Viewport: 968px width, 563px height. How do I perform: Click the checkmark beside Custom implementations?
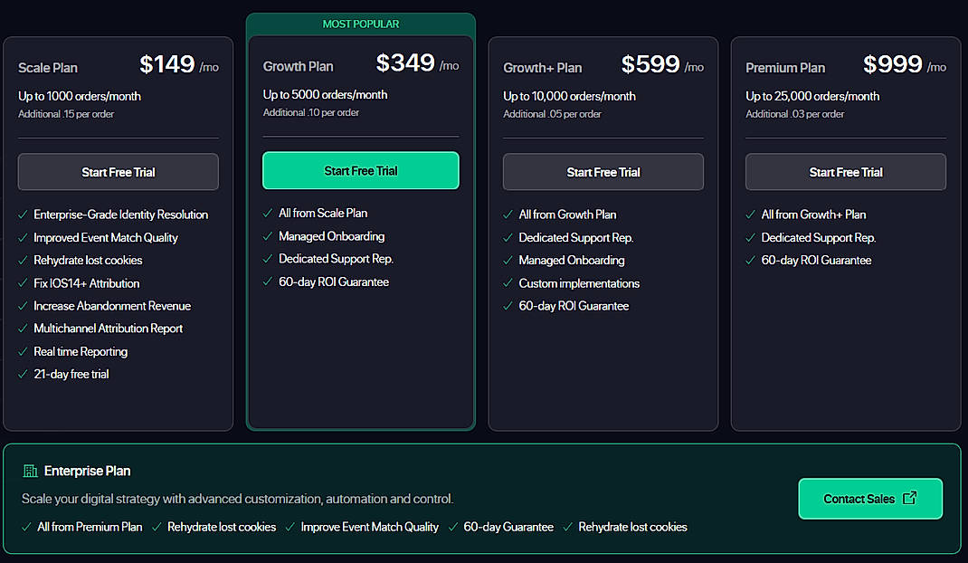(x=508, y=282)
